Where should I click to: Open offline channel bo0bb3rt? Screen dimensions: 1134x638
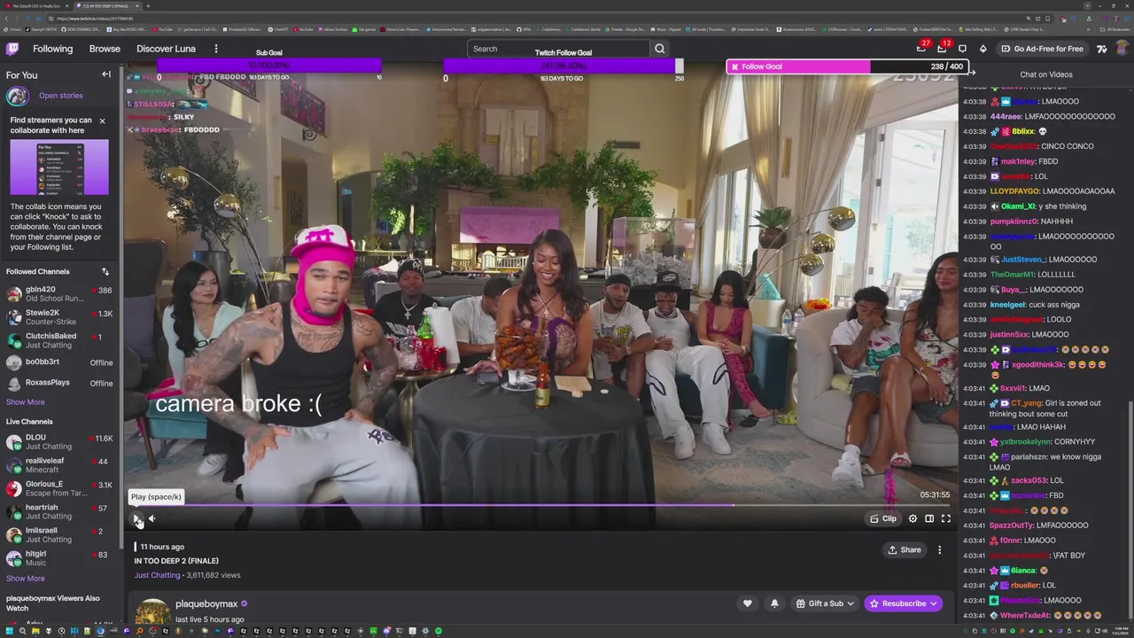(x=59, y=362)
